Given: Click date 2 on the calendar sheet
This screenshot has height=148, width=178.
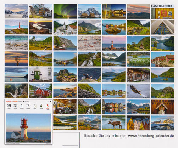Looking at the screenshot, I should (28, 106).
